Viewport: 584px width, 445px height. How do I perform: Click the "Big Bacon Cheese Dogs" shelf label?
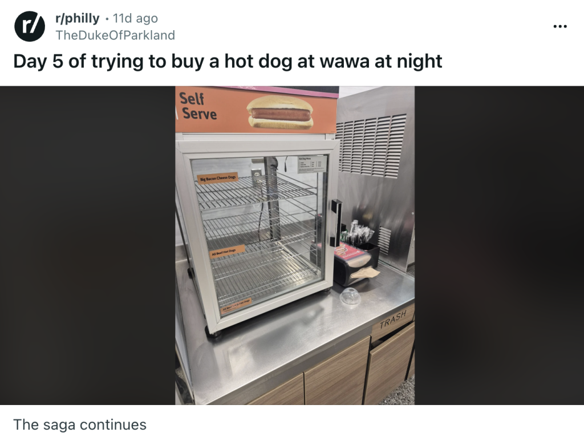pos(217,178)
